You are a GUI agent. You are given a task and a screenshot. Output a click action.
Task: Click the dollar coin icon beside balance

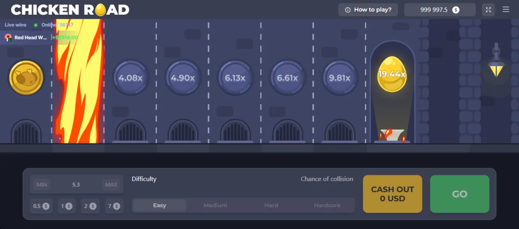(456, 10)
